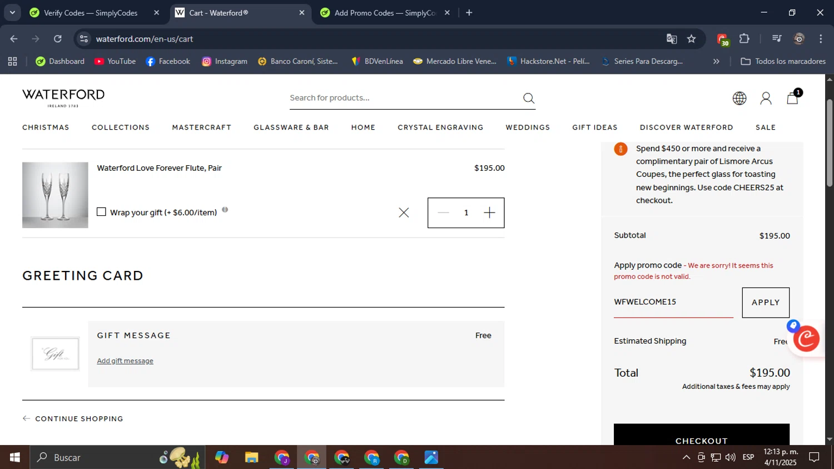Open the GIFT IDEAS menu

click(x=595, y=127)
